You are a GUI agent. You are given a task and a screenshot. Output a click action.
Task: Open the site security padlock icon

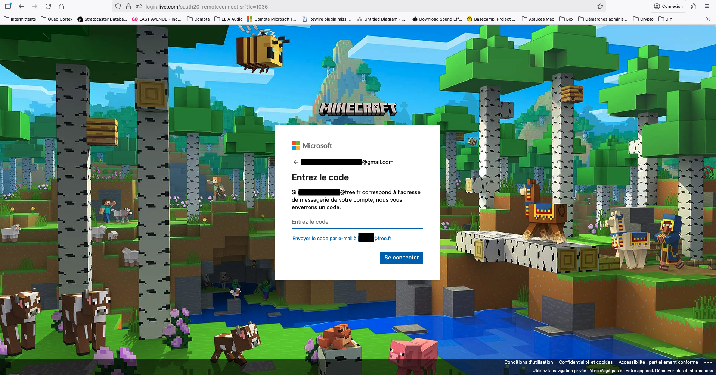pyautogui.click(x=128, y=6)
